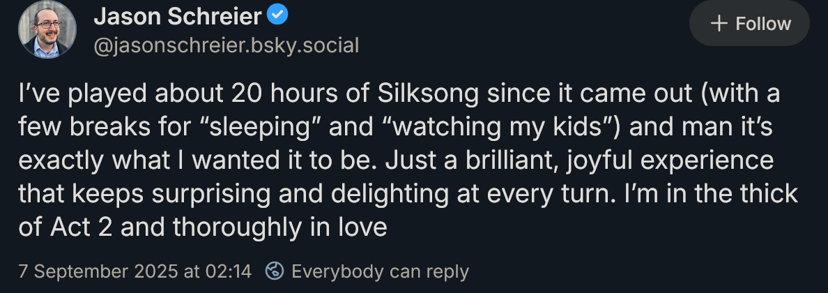Click the plus icon inside Follow button
Screen dimensions: 828x293
point(719,24)
